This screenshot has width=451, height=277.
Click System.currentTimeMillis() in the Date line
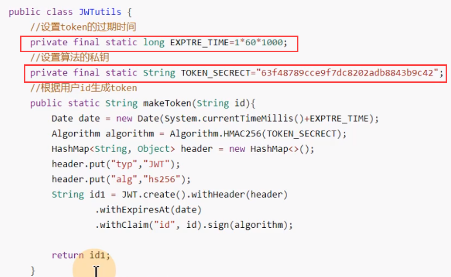click(x=234, y=119)
